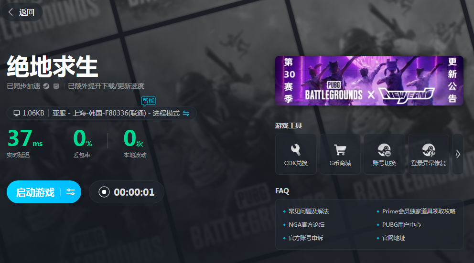
Task: Click the 00:00:01 acceleration timer
Action: (x=134, y=192)
